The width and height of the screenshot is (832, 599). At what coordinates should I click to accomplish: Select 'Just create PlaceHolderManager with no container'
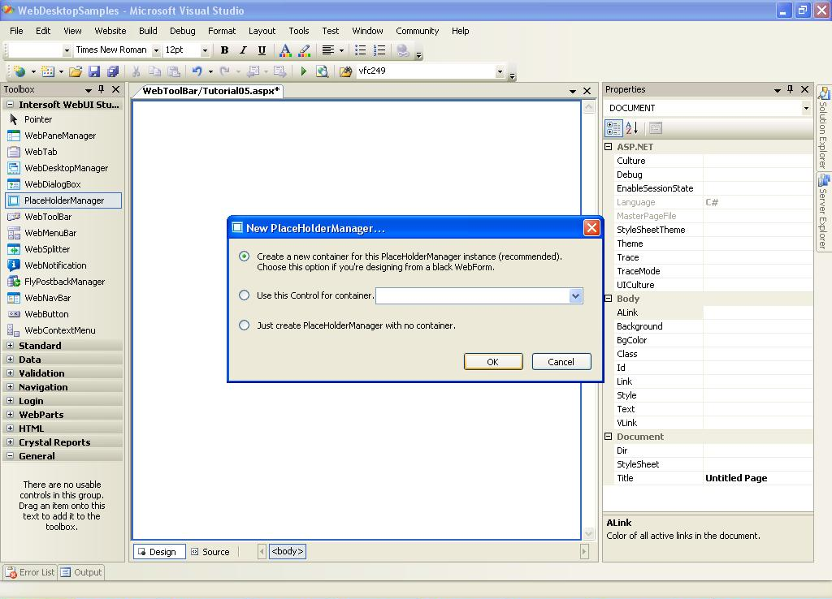(245, 325)
